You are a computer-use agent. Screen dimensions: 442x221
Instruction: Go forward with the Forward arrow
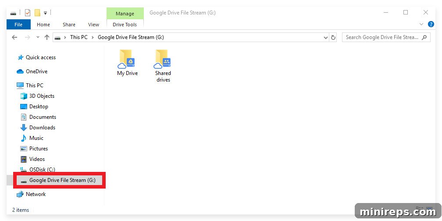pos(27,37)
